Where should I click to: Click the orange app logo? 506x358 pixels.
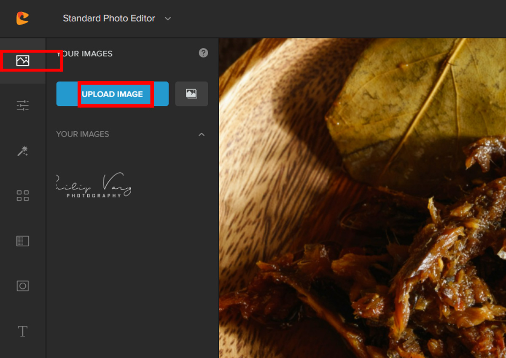point(22,18)
